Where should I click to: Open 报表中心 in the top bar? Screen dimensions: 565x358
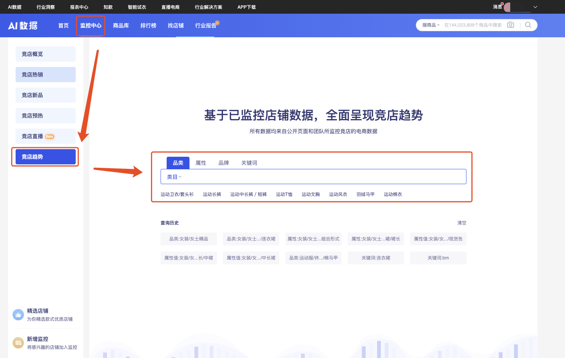79,7
